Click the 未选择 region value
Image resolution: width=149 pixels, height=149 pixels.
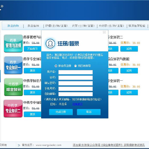(x=63, y=104)
